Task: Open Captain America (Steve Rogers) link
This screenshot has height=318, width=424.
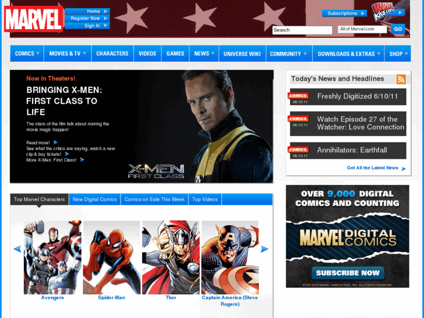Action: tap(230, 301)
